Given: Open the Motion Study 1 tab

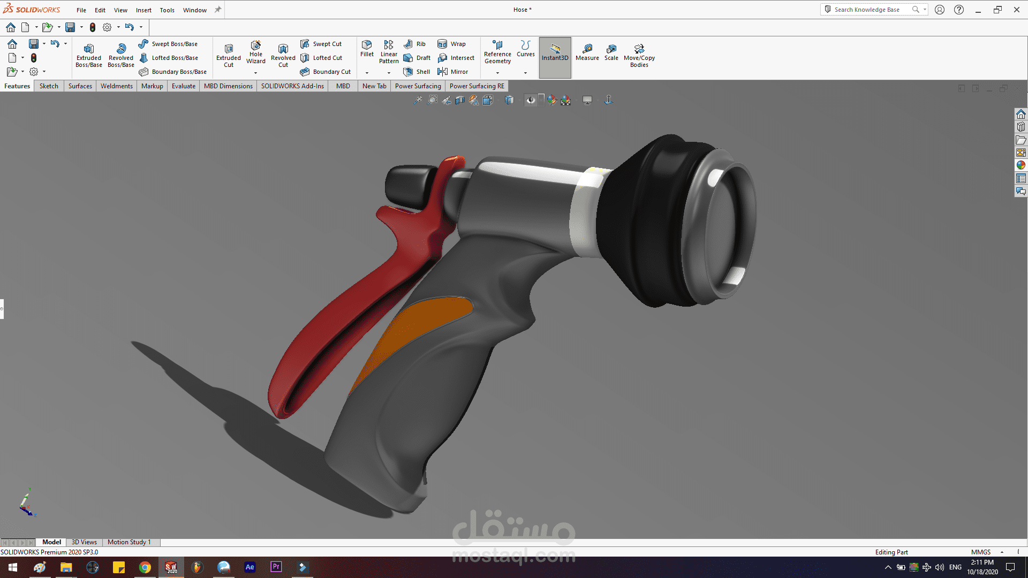Looking at the screenshot, I should click(x=129, y=542).
